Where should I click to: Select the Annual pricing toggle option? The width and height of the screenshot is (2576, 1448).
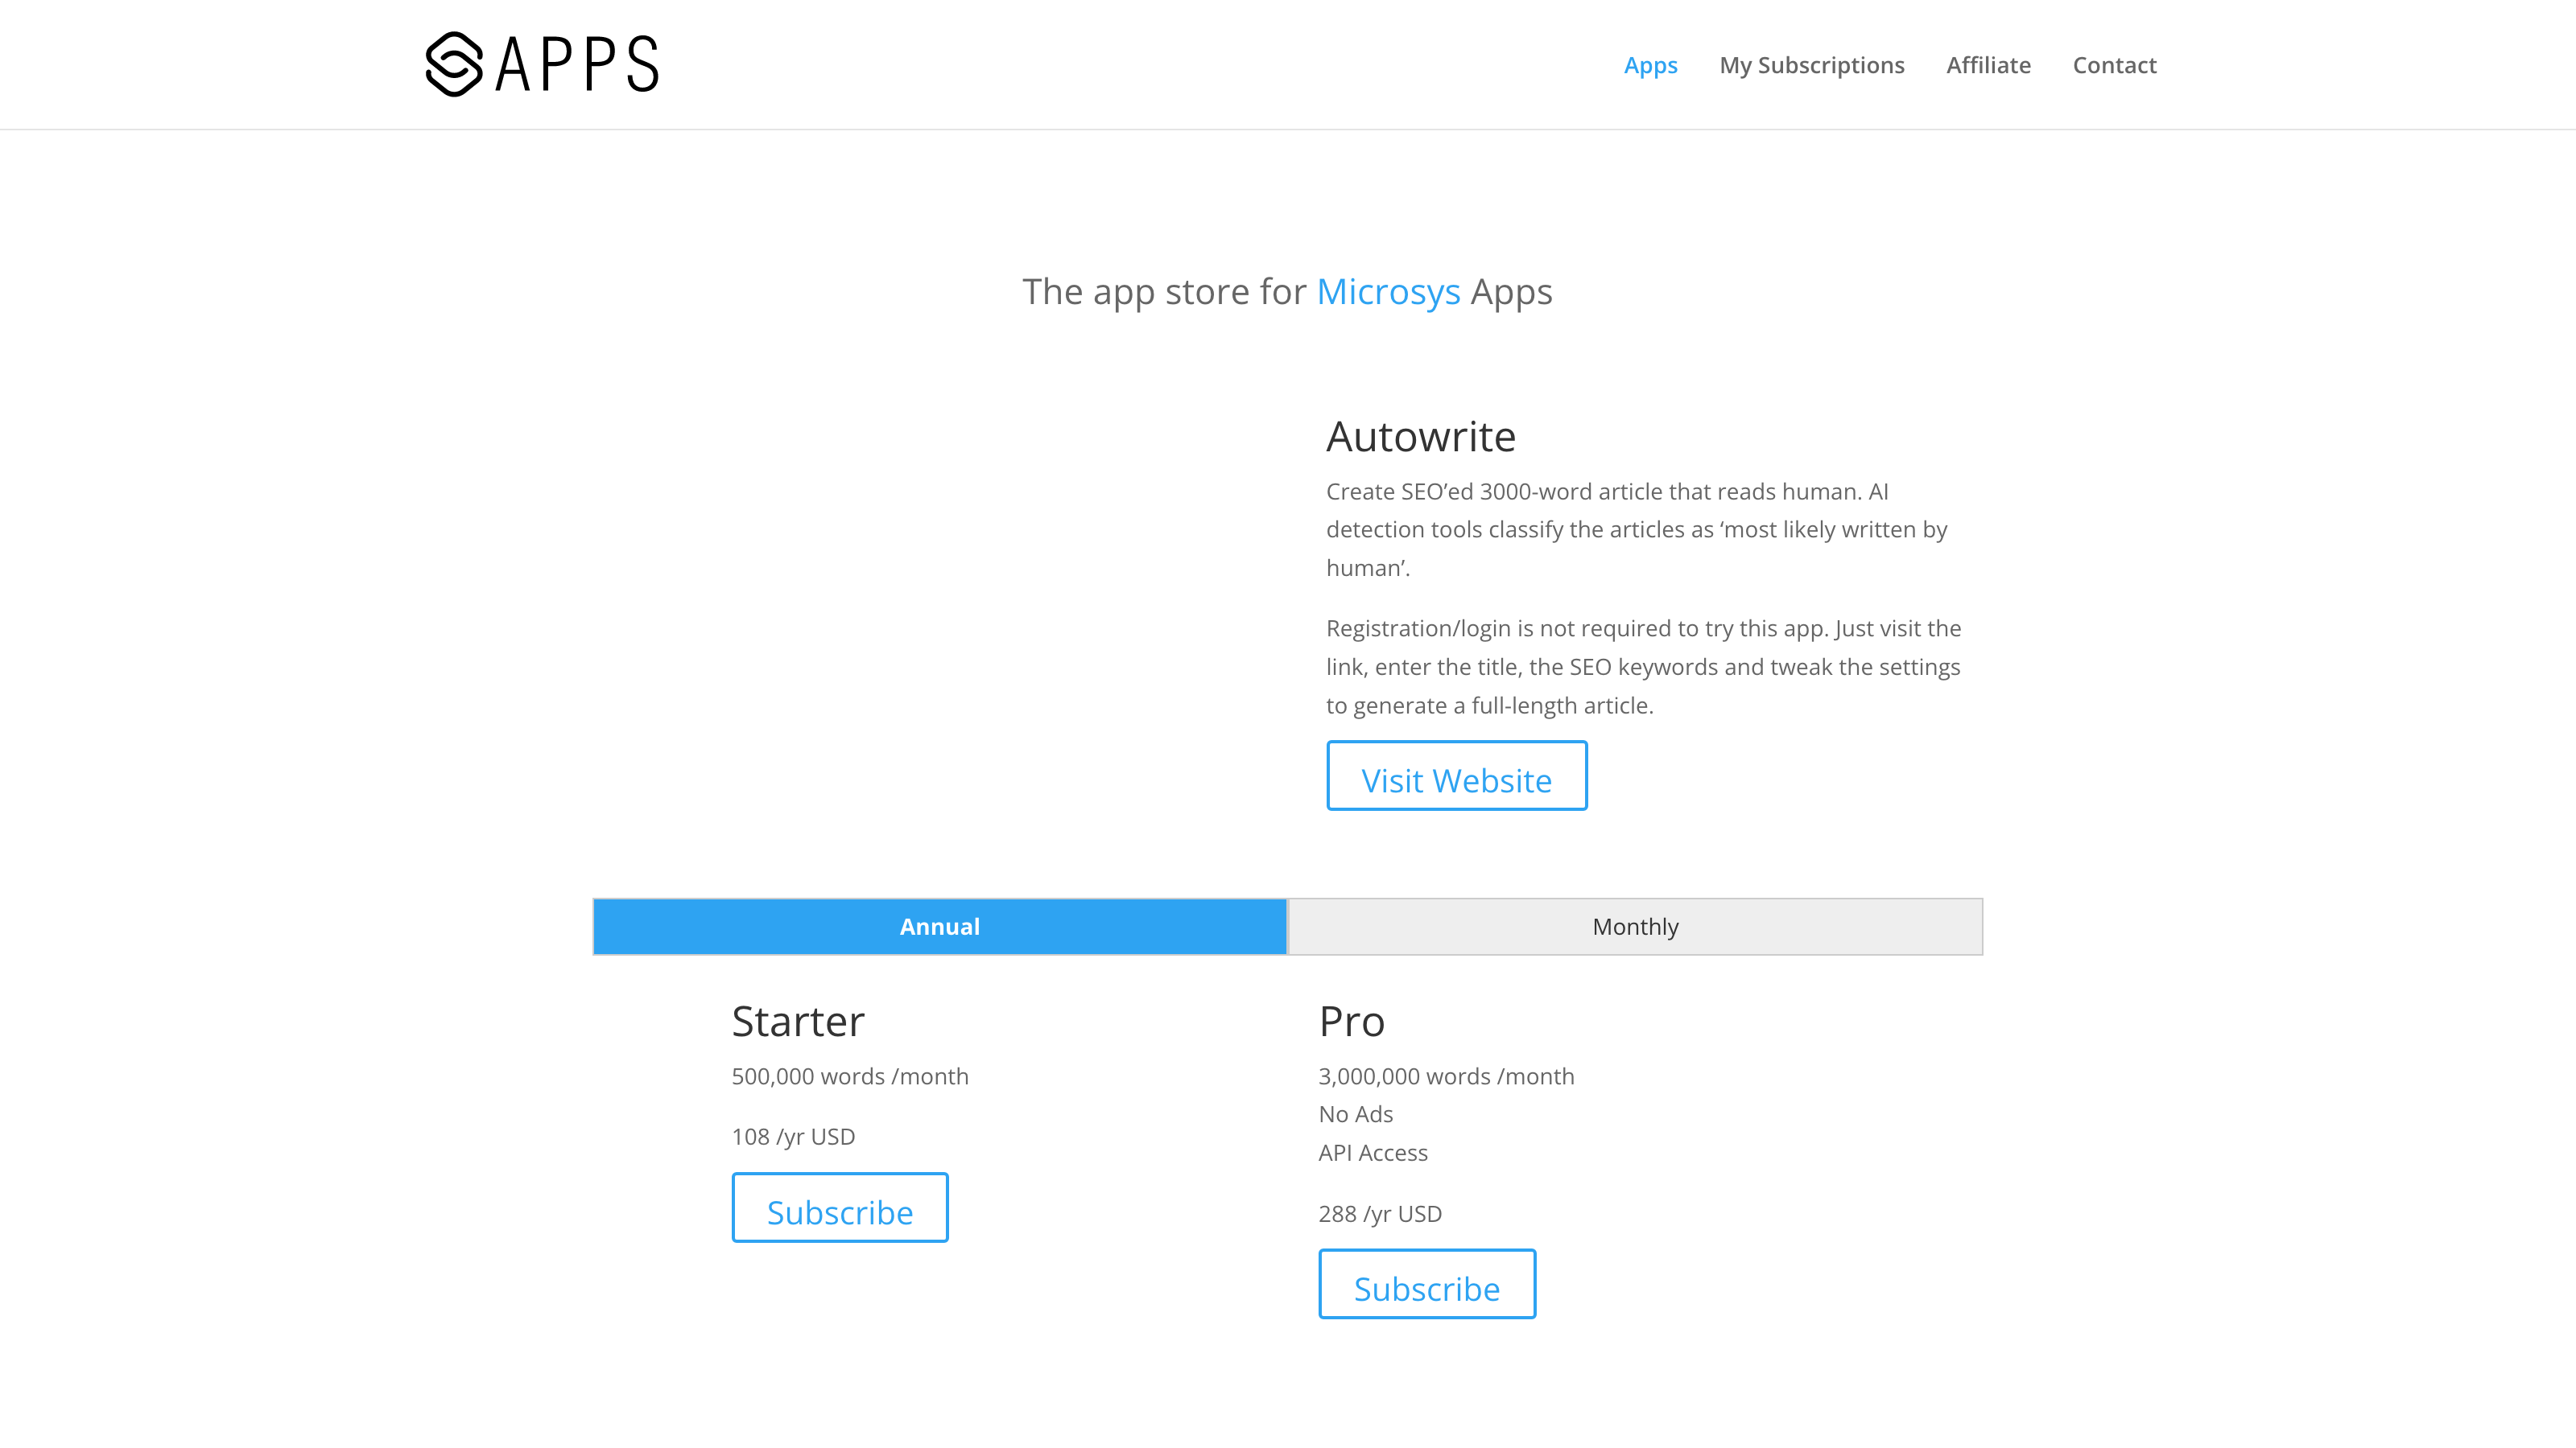(939, 924)
